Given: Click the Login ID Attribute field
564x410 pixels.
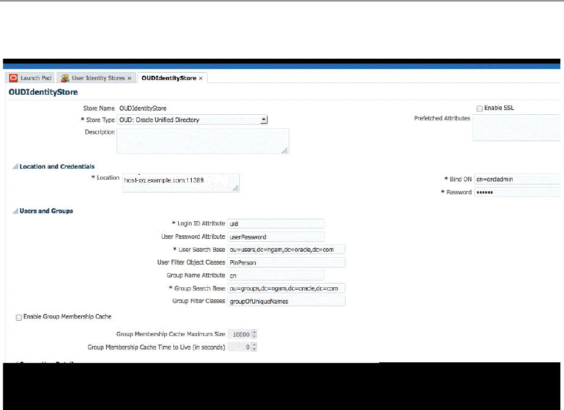Looking at the screenshot, I should click(276, 224).
